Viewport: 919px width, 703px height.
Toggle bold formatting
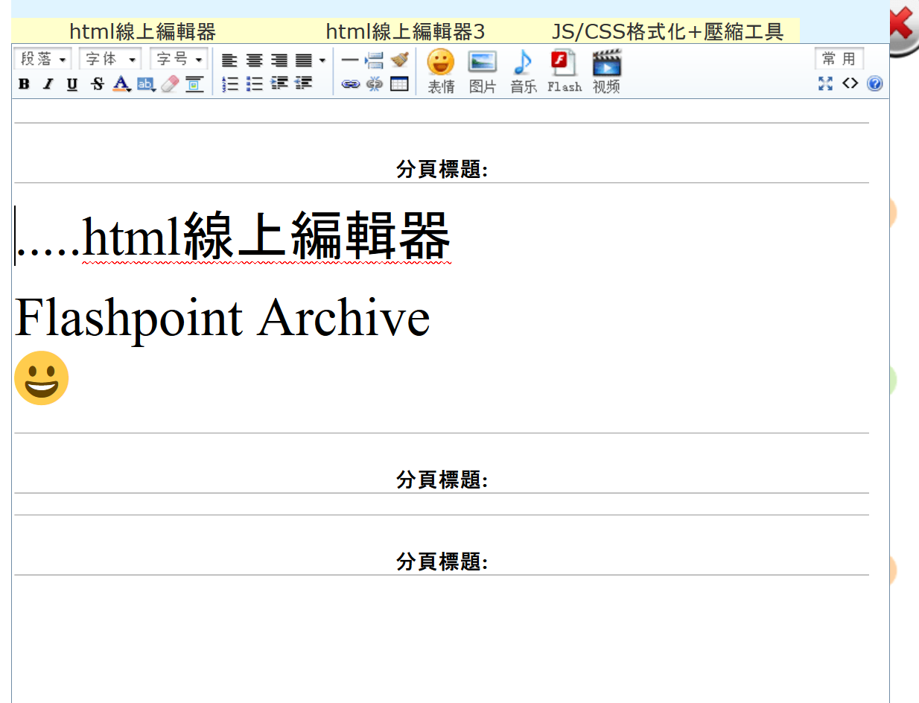[24, 84]
